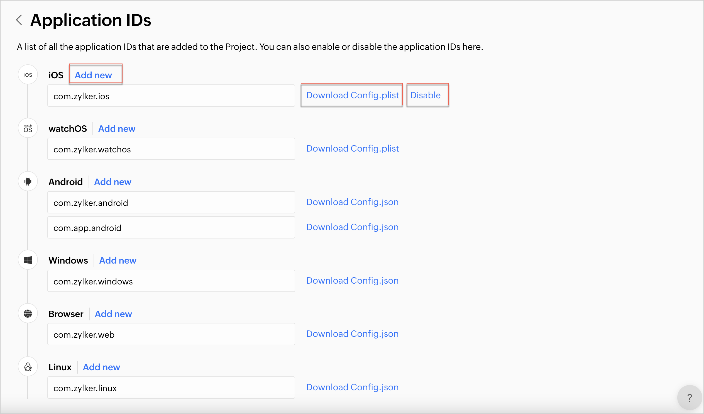Add new Linux application ID
704x414 pixels.
(101, 367)
